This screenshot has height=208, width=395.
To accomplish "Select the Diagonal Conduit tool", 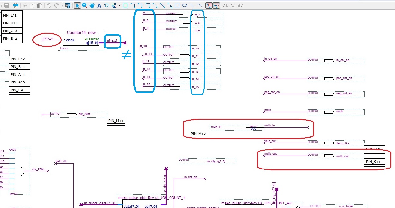I will point(170,5).
